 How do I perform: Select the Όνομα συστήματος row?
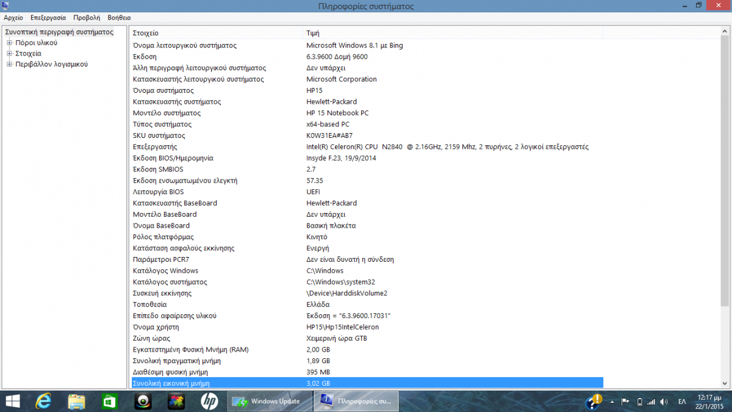[x=367, y=90]
